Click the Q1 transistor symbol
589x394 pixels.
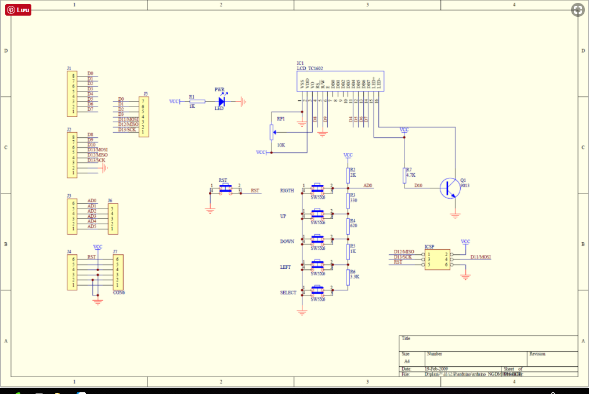(x=450, y=188)
